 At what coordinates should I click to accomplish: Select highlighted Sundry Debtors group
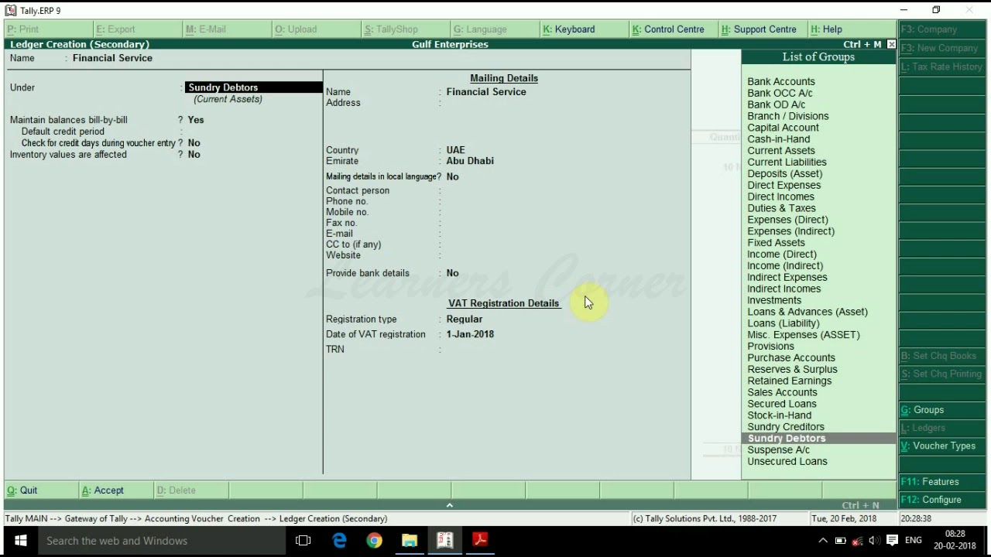click(x=818, y=439)
